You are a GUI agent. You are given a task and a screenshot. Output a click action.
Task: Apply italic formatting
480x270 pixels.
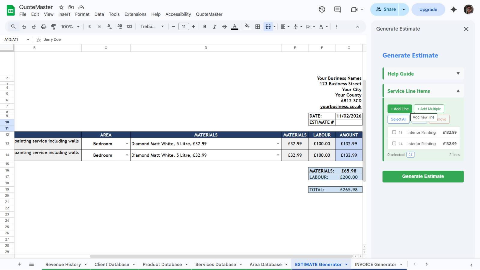214,26
